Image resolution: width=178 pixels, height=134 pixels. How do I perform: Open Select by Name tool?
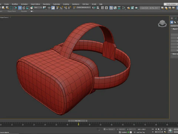7,8
